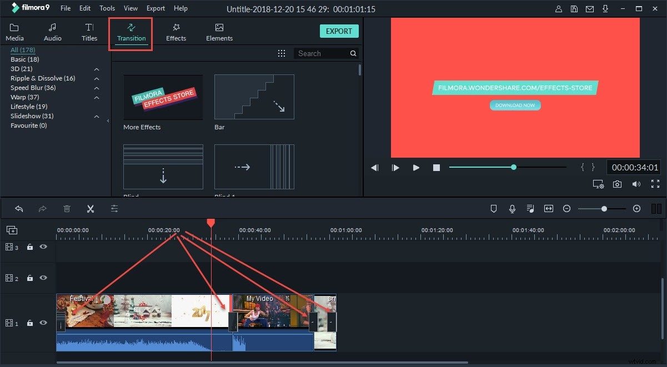
Task: Take a snapshot with the camera icon
Action: click(617, 184)
